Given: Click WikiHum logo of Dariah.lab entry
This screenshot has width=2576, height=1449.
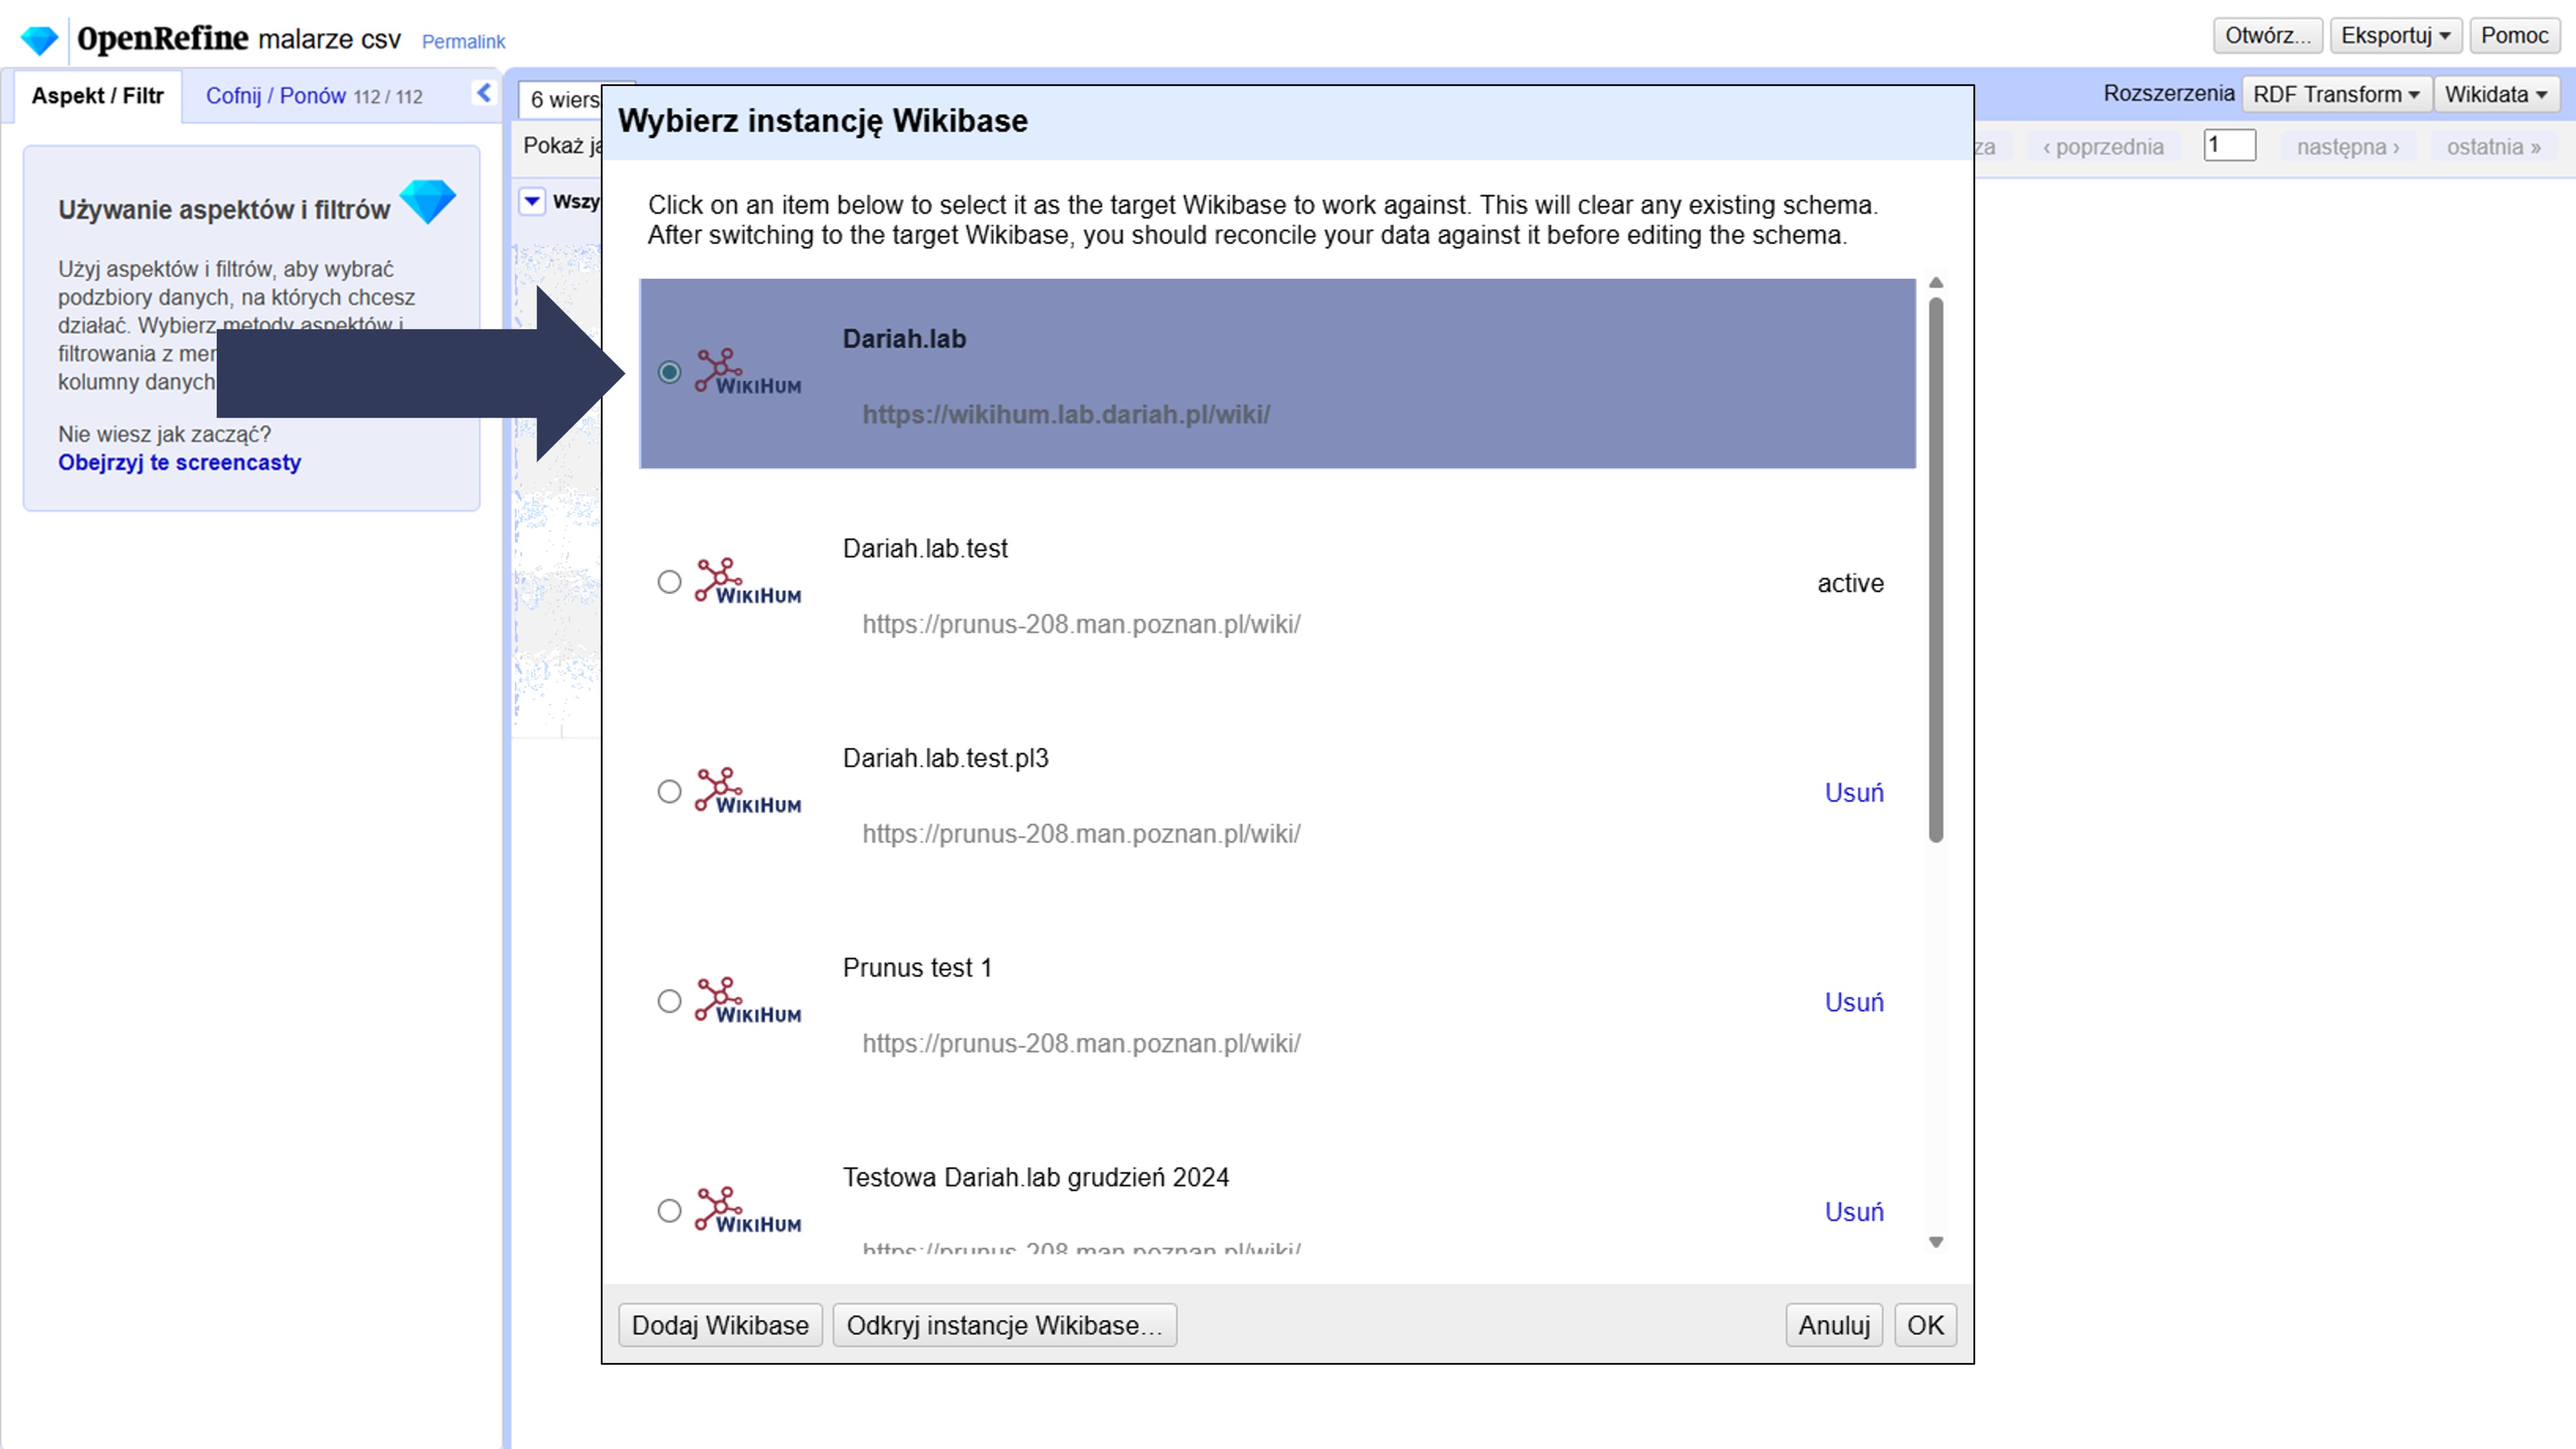Looking at the screenshot, I should pos(748,372).
